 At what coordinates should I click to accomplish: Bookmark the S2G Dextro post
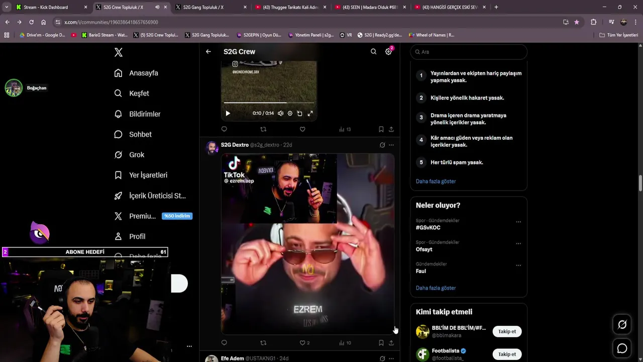click(x=381, y=343)
